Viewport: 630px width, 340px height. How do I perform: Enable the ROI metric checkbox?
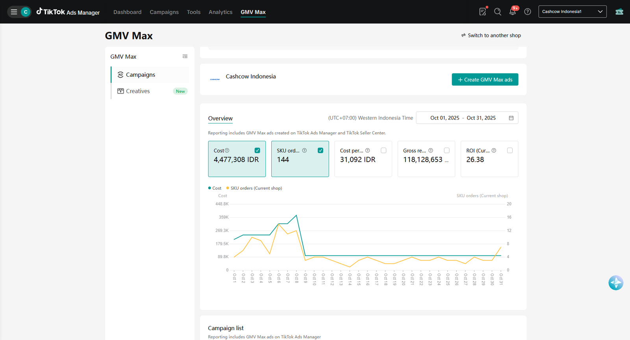(x=510, y=150)
